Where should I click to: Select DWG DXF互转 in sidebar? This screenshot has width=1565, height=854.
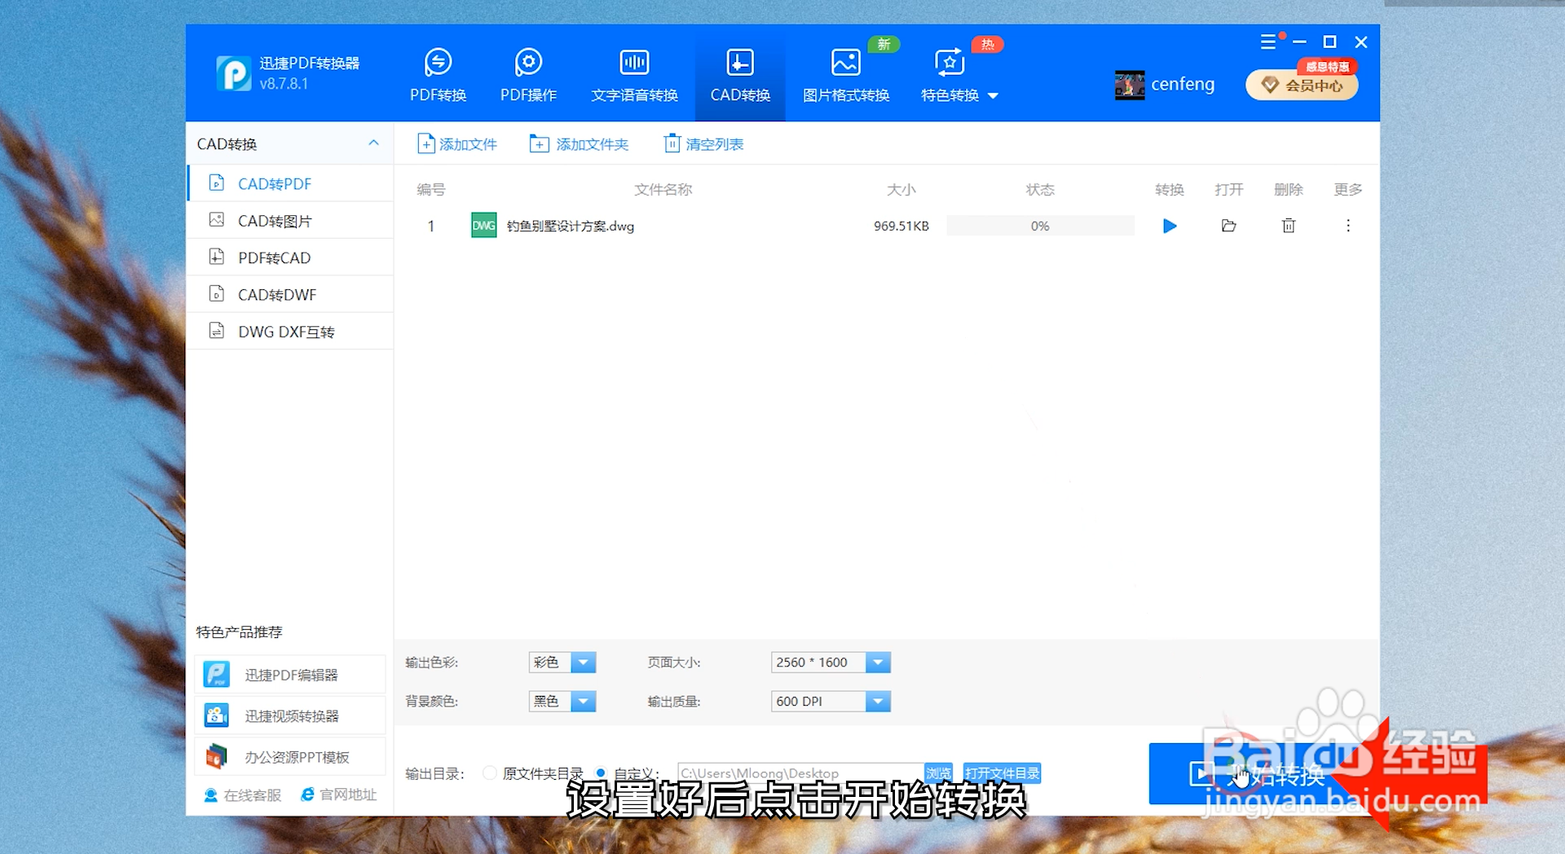click(x=290, y=332)
